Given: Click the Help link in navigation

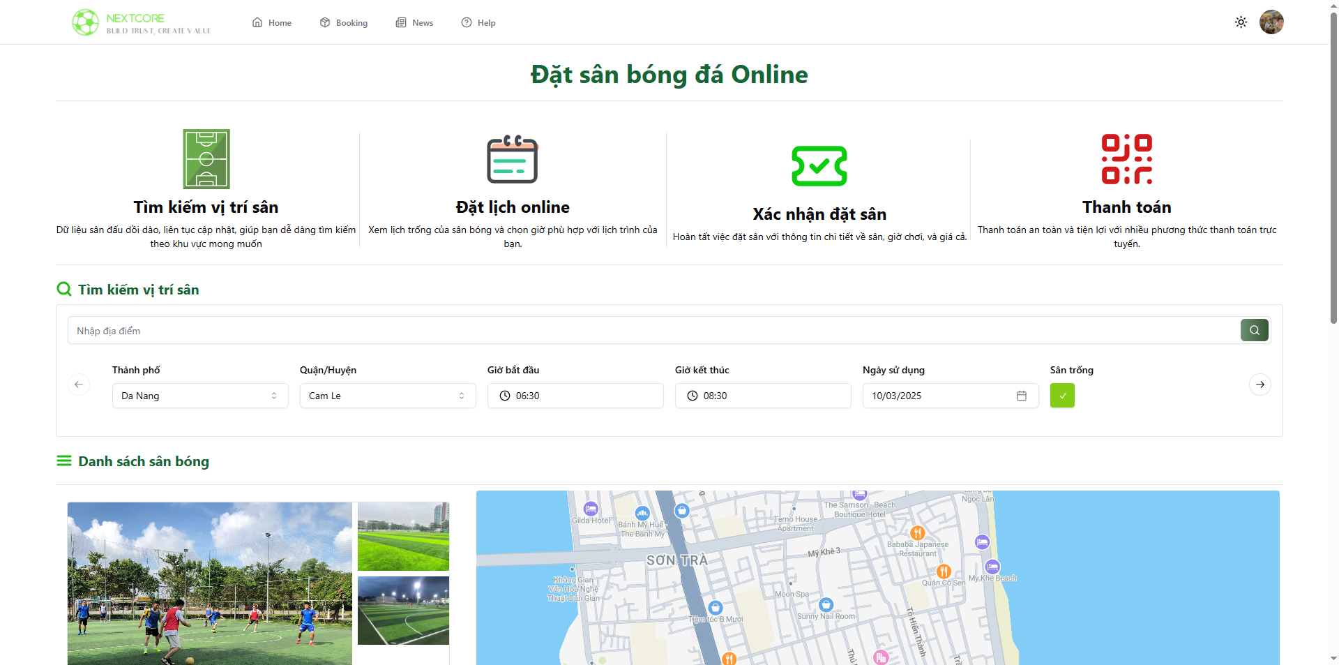Looking at the screenshot, I should coord(478,23).
